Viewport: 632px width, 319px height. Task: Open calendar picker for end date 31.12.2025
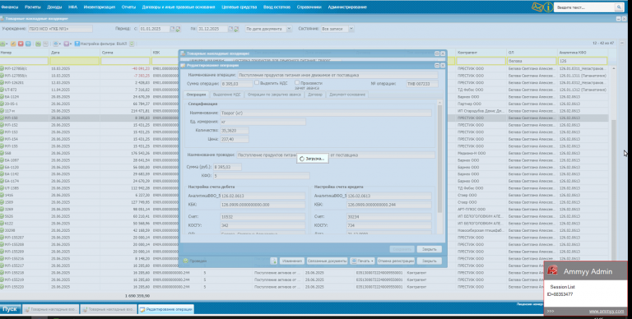click(230, 29)
